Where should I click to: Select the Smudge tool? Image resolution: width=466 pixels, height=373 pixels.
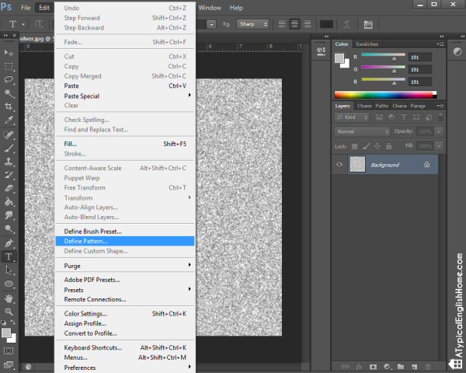(9, 214)
